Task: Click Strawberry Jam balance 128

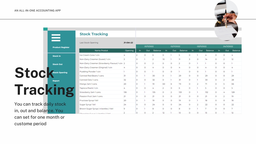Action: pos(233,92)
